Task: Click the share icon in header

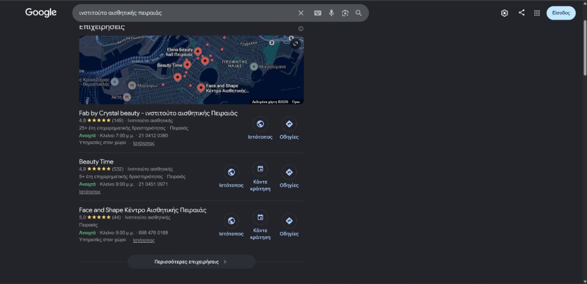Action: tap(522, 13)
